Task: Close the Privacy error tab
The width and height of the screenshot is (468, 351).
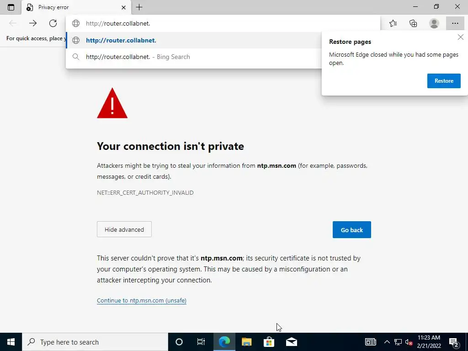Action: tap(123, 7)
